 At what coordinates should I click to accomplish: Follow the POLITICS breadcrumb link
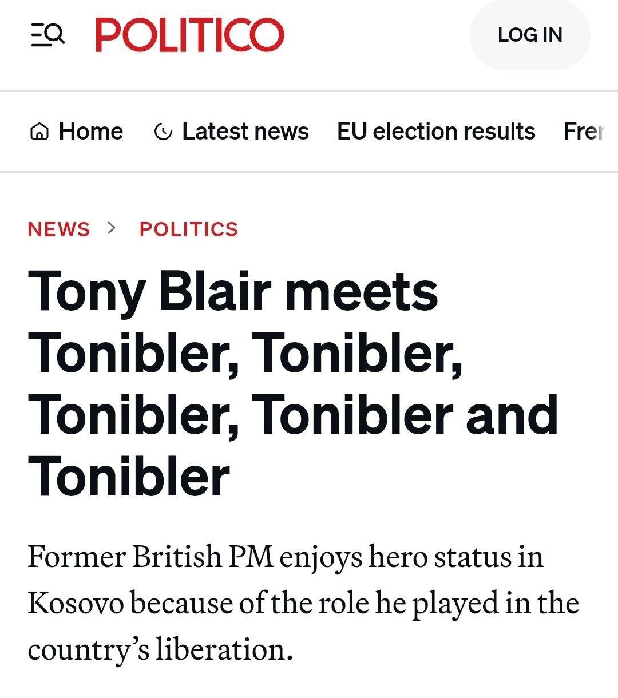pos(189,229)
